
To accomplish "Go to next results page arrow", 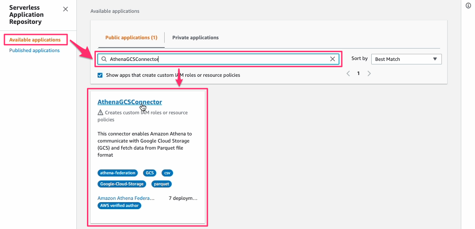I will [369, 73].
